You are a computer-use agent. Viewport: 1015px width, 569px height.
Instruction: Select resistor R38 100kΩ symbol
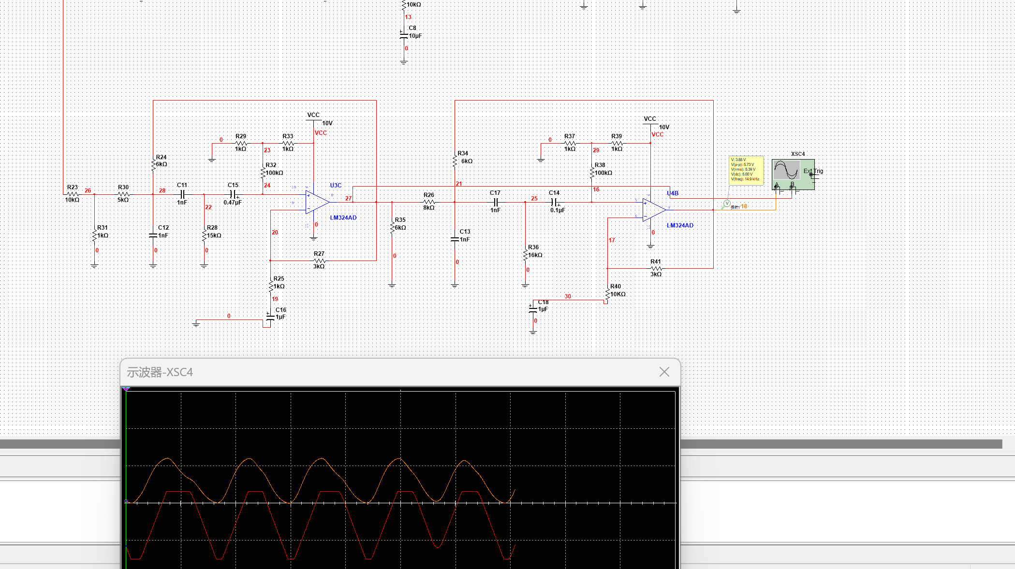click(592, 173)
